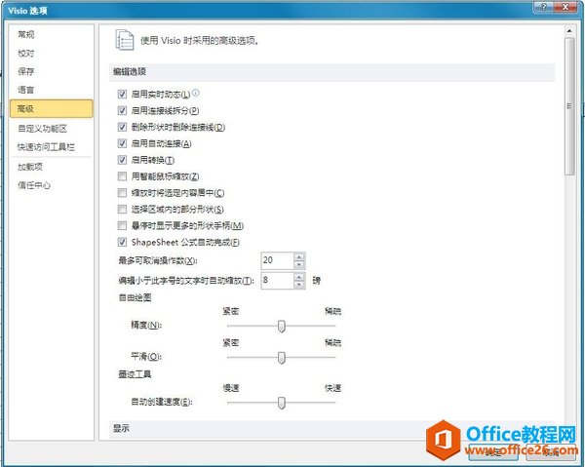This screenshot has height=467, width=585.
Task: Toggle 删除形状时删除连接线 checkbox
Action: 122,127
